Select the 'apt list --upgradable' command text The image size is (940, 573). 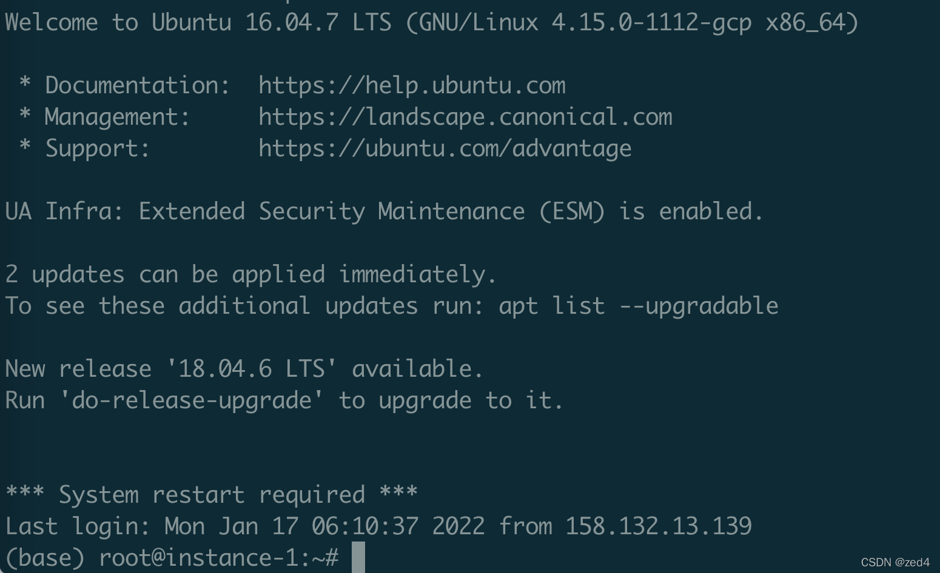[638, 306]
